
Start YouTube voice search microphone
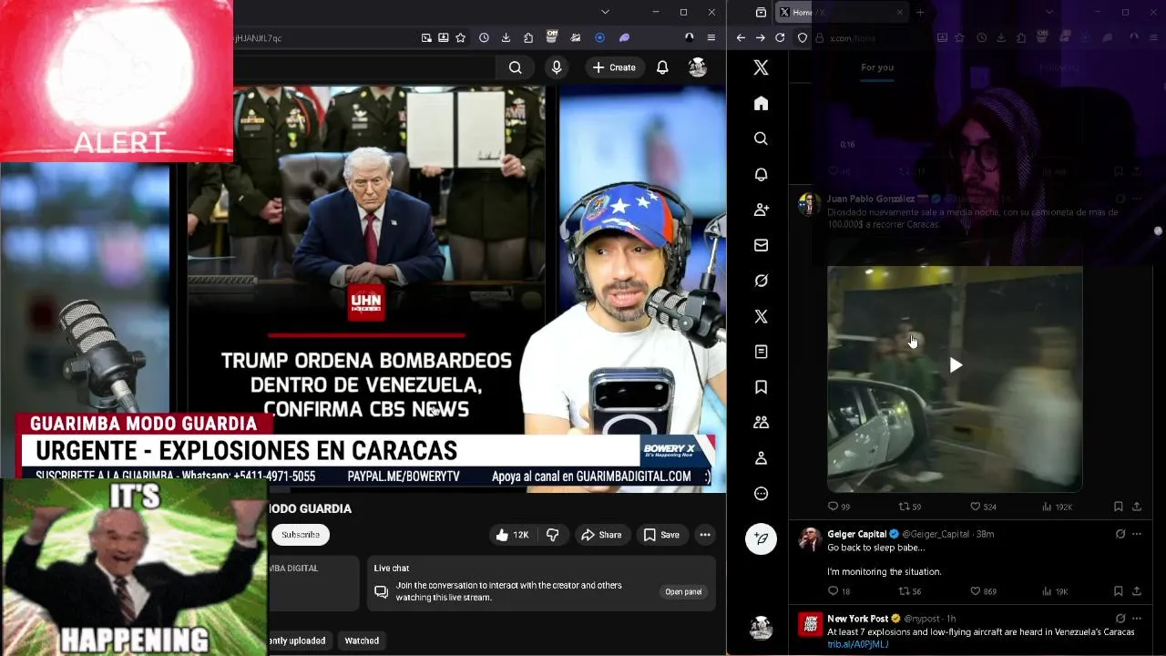click(557, 67)
